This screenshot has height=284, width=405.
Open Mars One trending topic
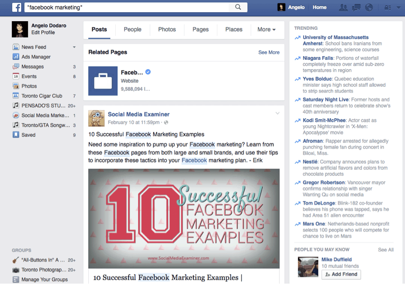point(314,224)
